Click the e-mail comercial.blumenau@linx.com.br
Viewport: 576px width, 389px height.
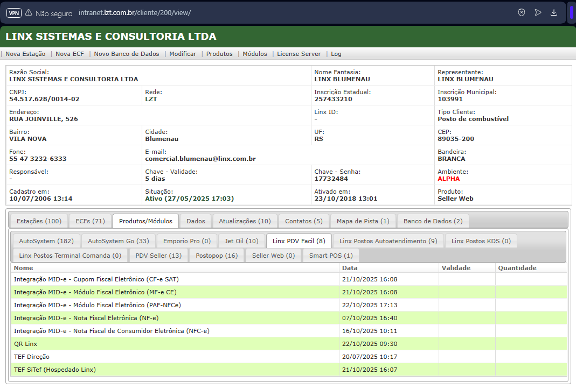click(200, 159)
